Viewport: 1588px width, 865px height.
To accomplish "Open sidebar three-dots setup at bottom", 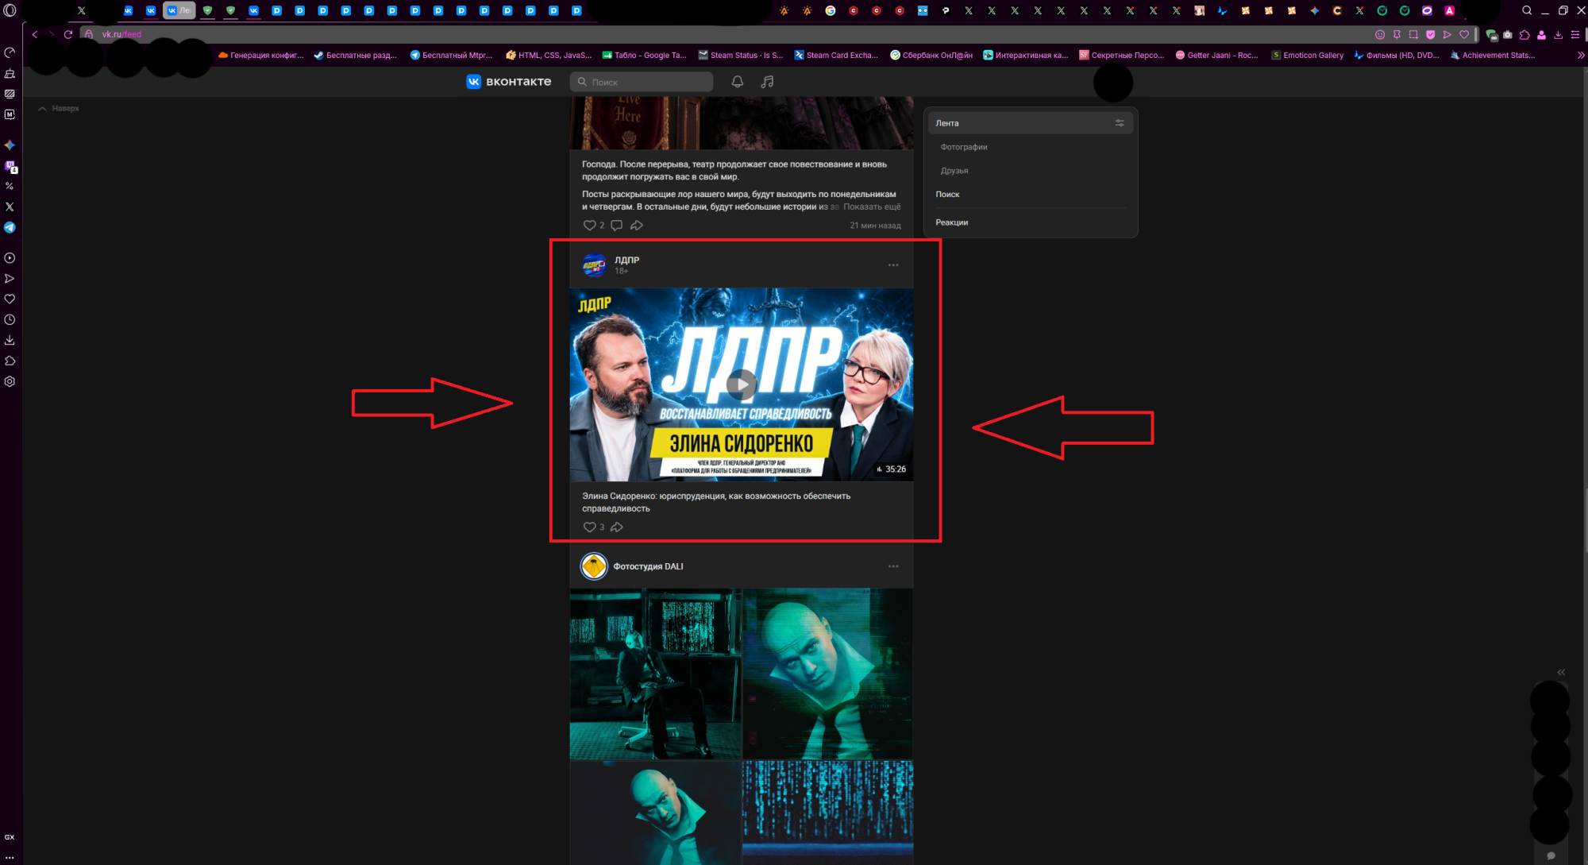I will [10, 858].
